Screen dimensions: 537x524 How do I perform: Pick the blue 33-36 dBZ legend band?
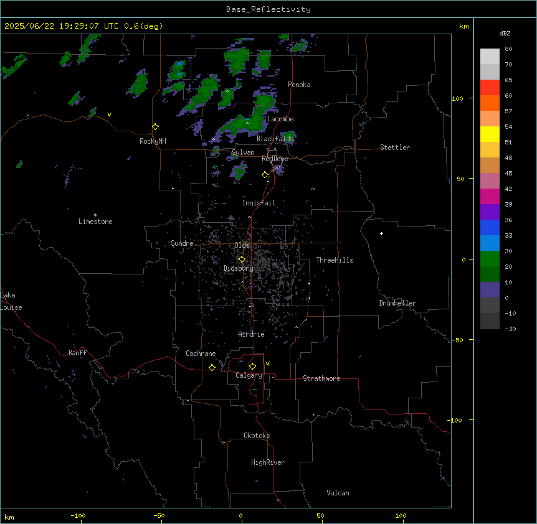click(490, 228)
